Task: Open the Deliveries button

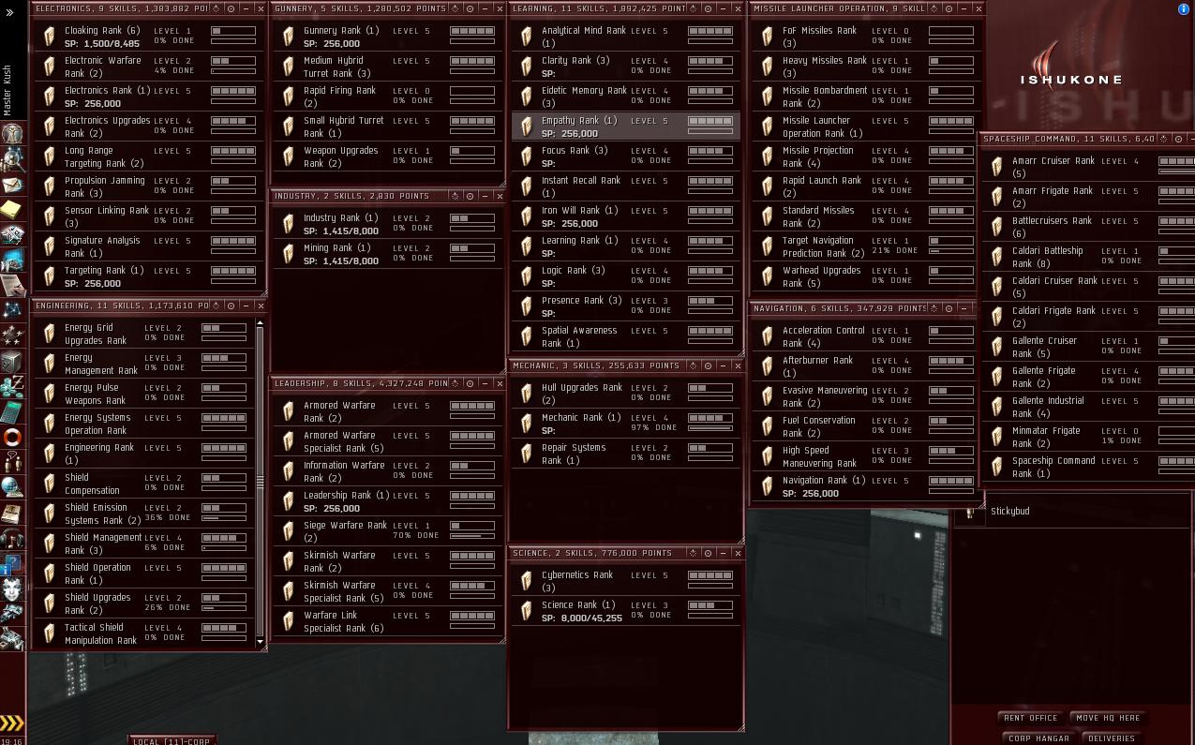Action: point(1113,738)
